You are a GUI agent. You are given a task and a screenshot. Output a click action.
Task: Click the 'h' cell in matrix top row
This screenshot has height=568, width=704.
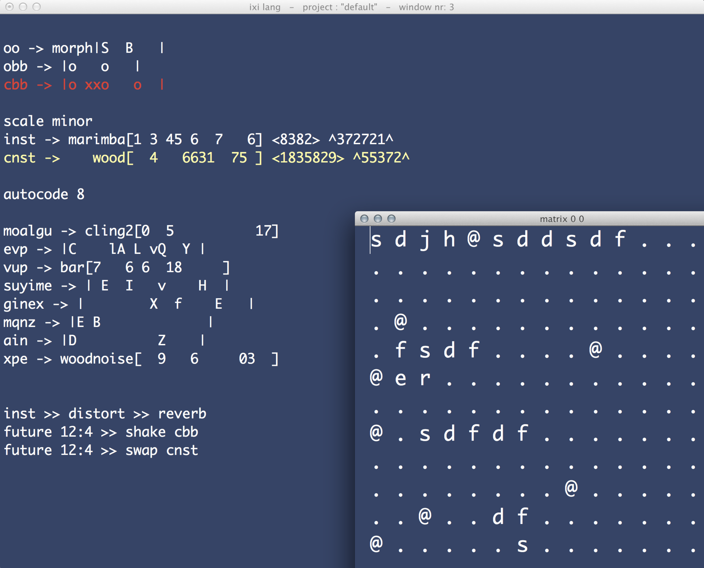pyautogui.click(x=449, y=240)
